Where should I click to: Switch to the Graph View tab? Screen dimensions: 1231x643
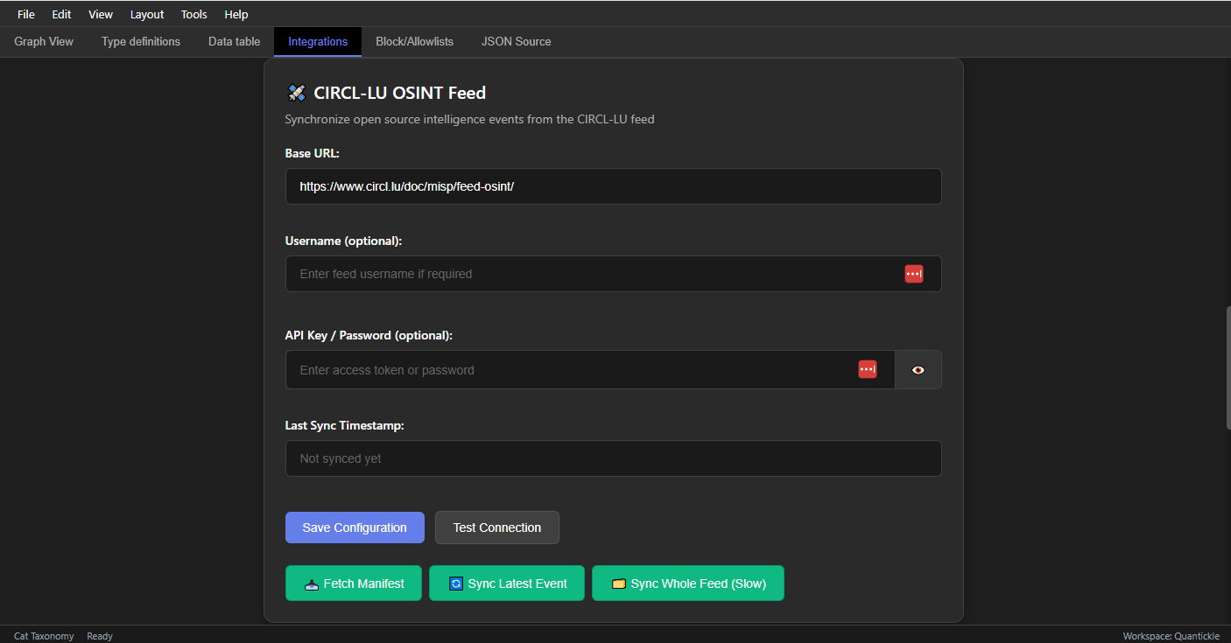tap(44, 41)
